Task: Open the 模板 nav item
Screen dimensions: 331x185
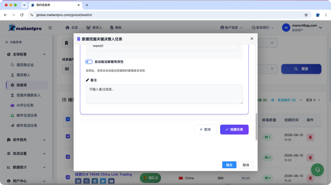Action: [116, 27]
